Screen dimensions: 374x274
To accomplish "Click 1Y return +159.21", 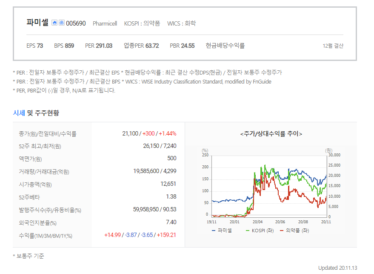I will [x=166, y=235].
